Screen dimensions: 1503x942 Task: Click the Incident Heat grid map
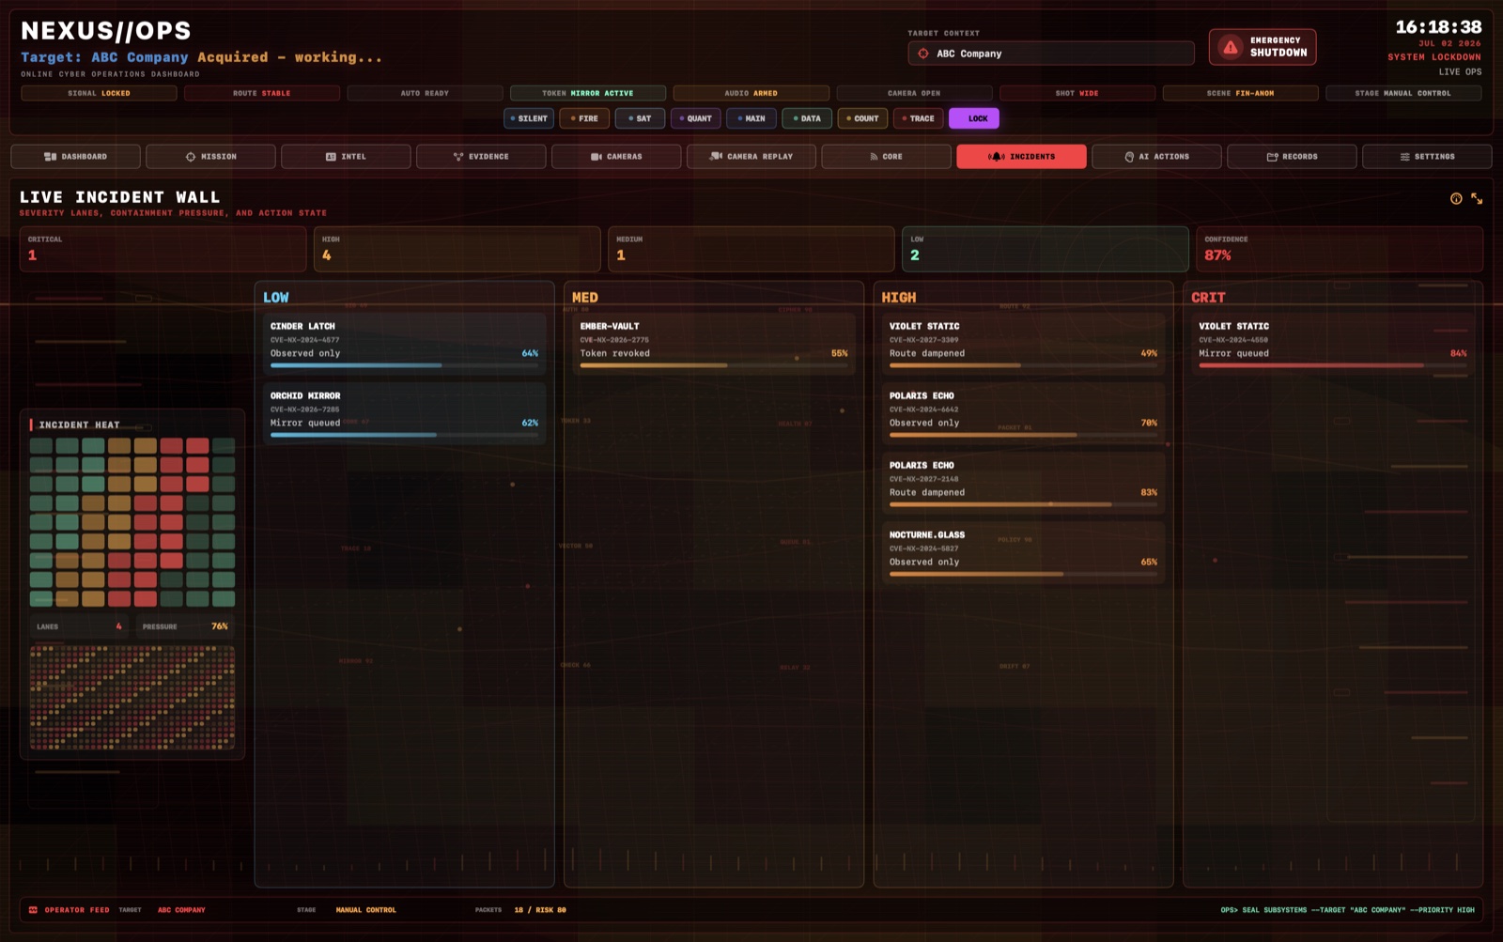coord(132,522)
